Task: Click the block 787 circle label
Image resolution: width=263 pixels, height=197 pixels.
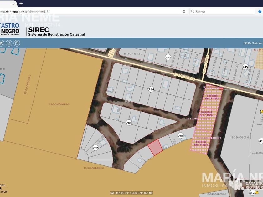Action: [96, 148]
